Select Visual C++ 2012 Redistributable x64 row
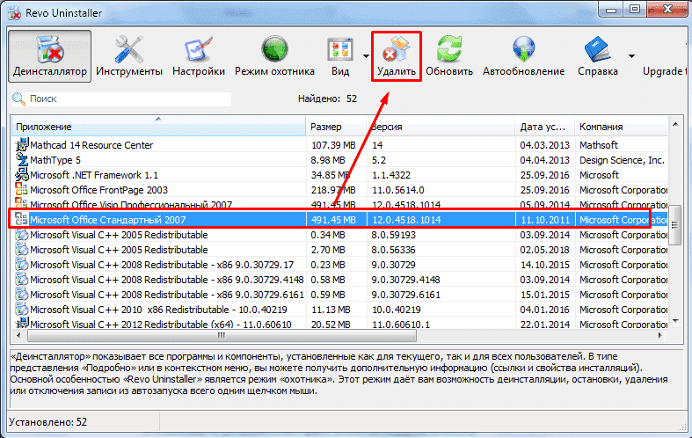The width and height of the screenshot is (692, 438). (x=339, y=324)
